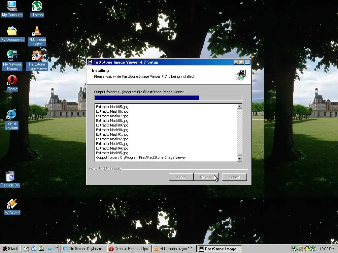
Task: Launch the µTorrent desktop shortcut
Action: tap(37, 9)
